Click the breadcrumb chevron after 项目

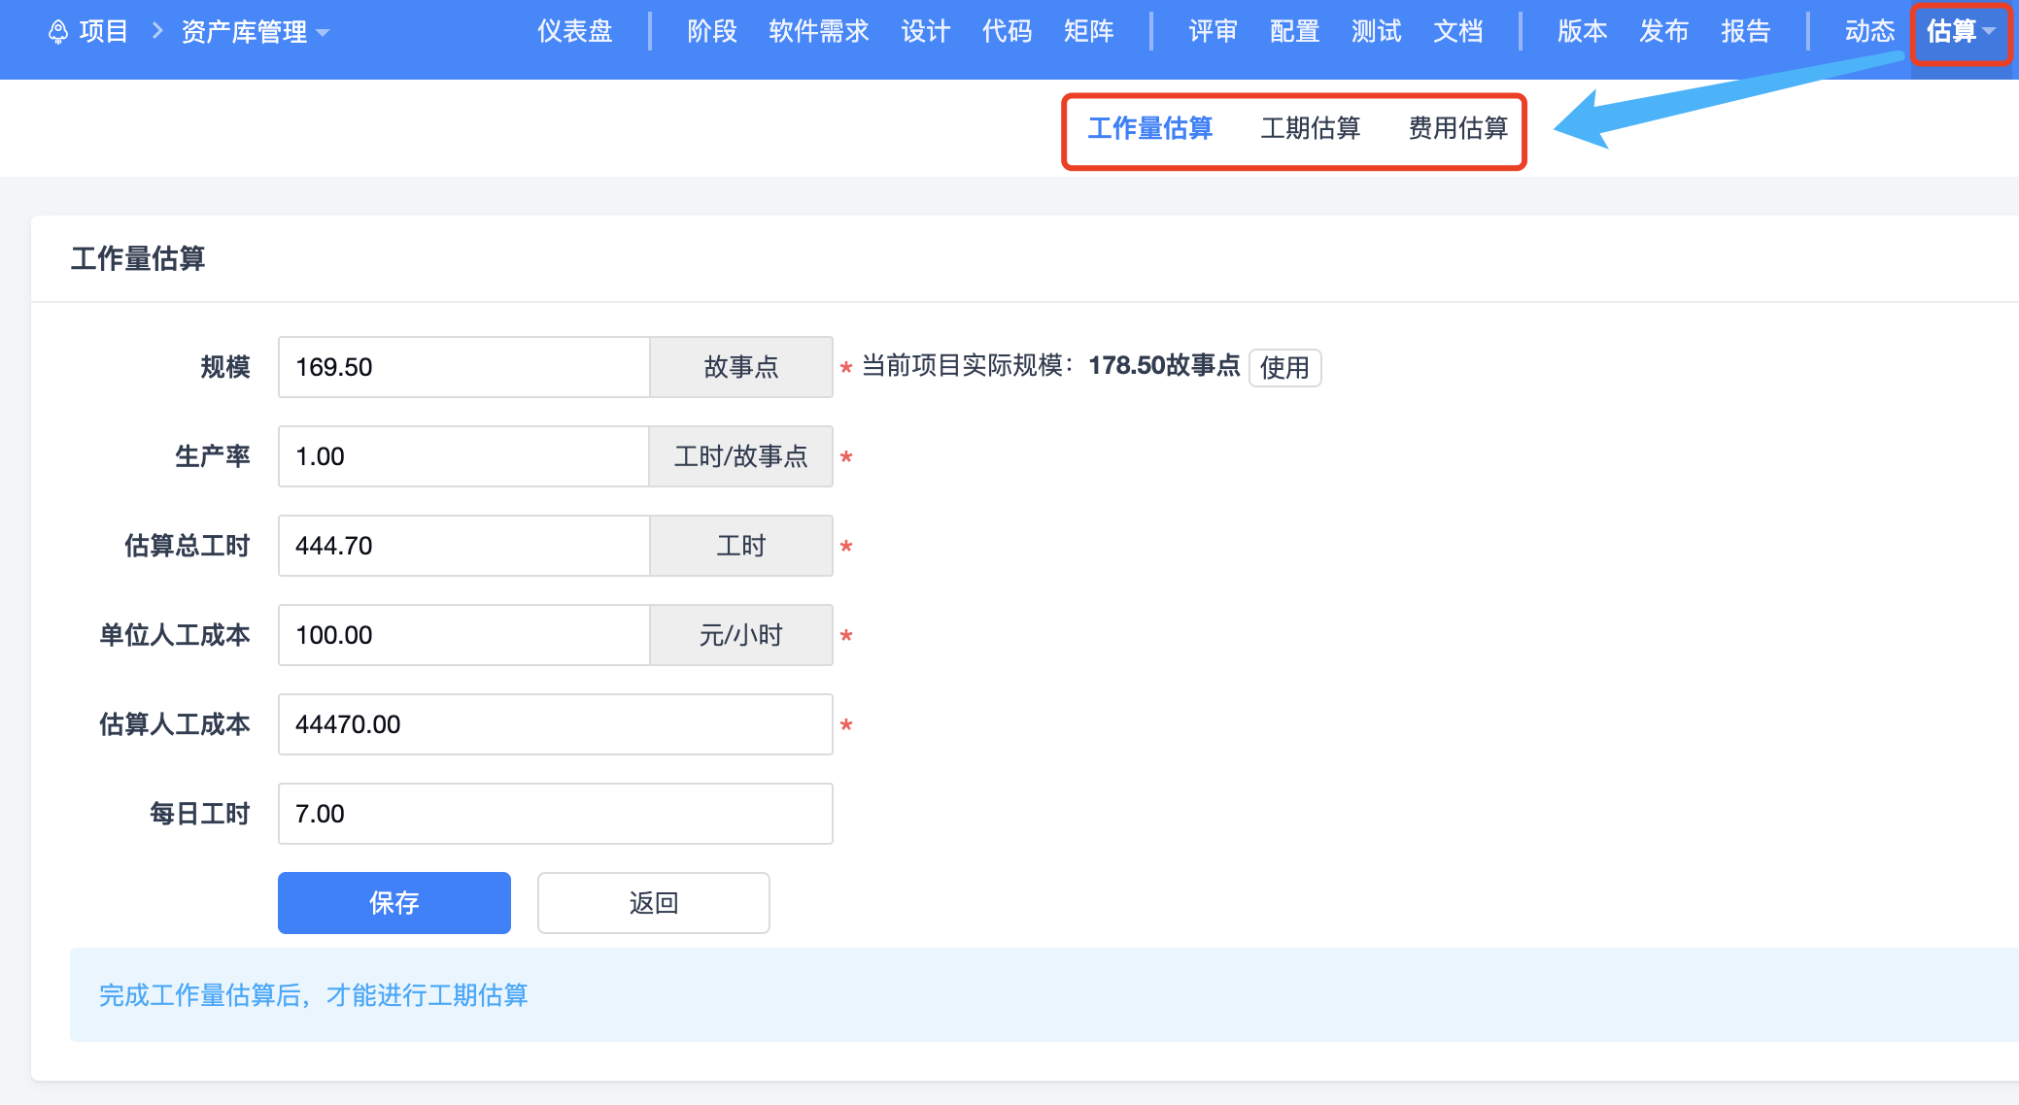(x=157, y=32)
